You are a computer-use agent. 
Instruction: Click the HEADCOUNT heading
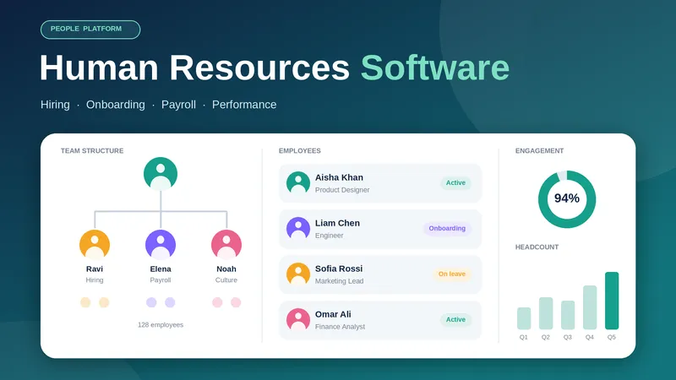pos(537,247)
